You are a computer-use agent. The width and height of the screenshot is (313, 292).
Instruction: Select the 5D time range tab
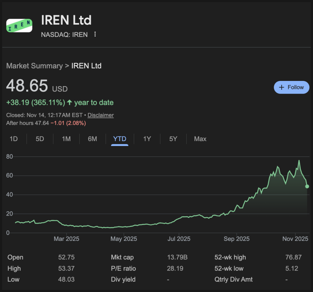pos(40,139)
